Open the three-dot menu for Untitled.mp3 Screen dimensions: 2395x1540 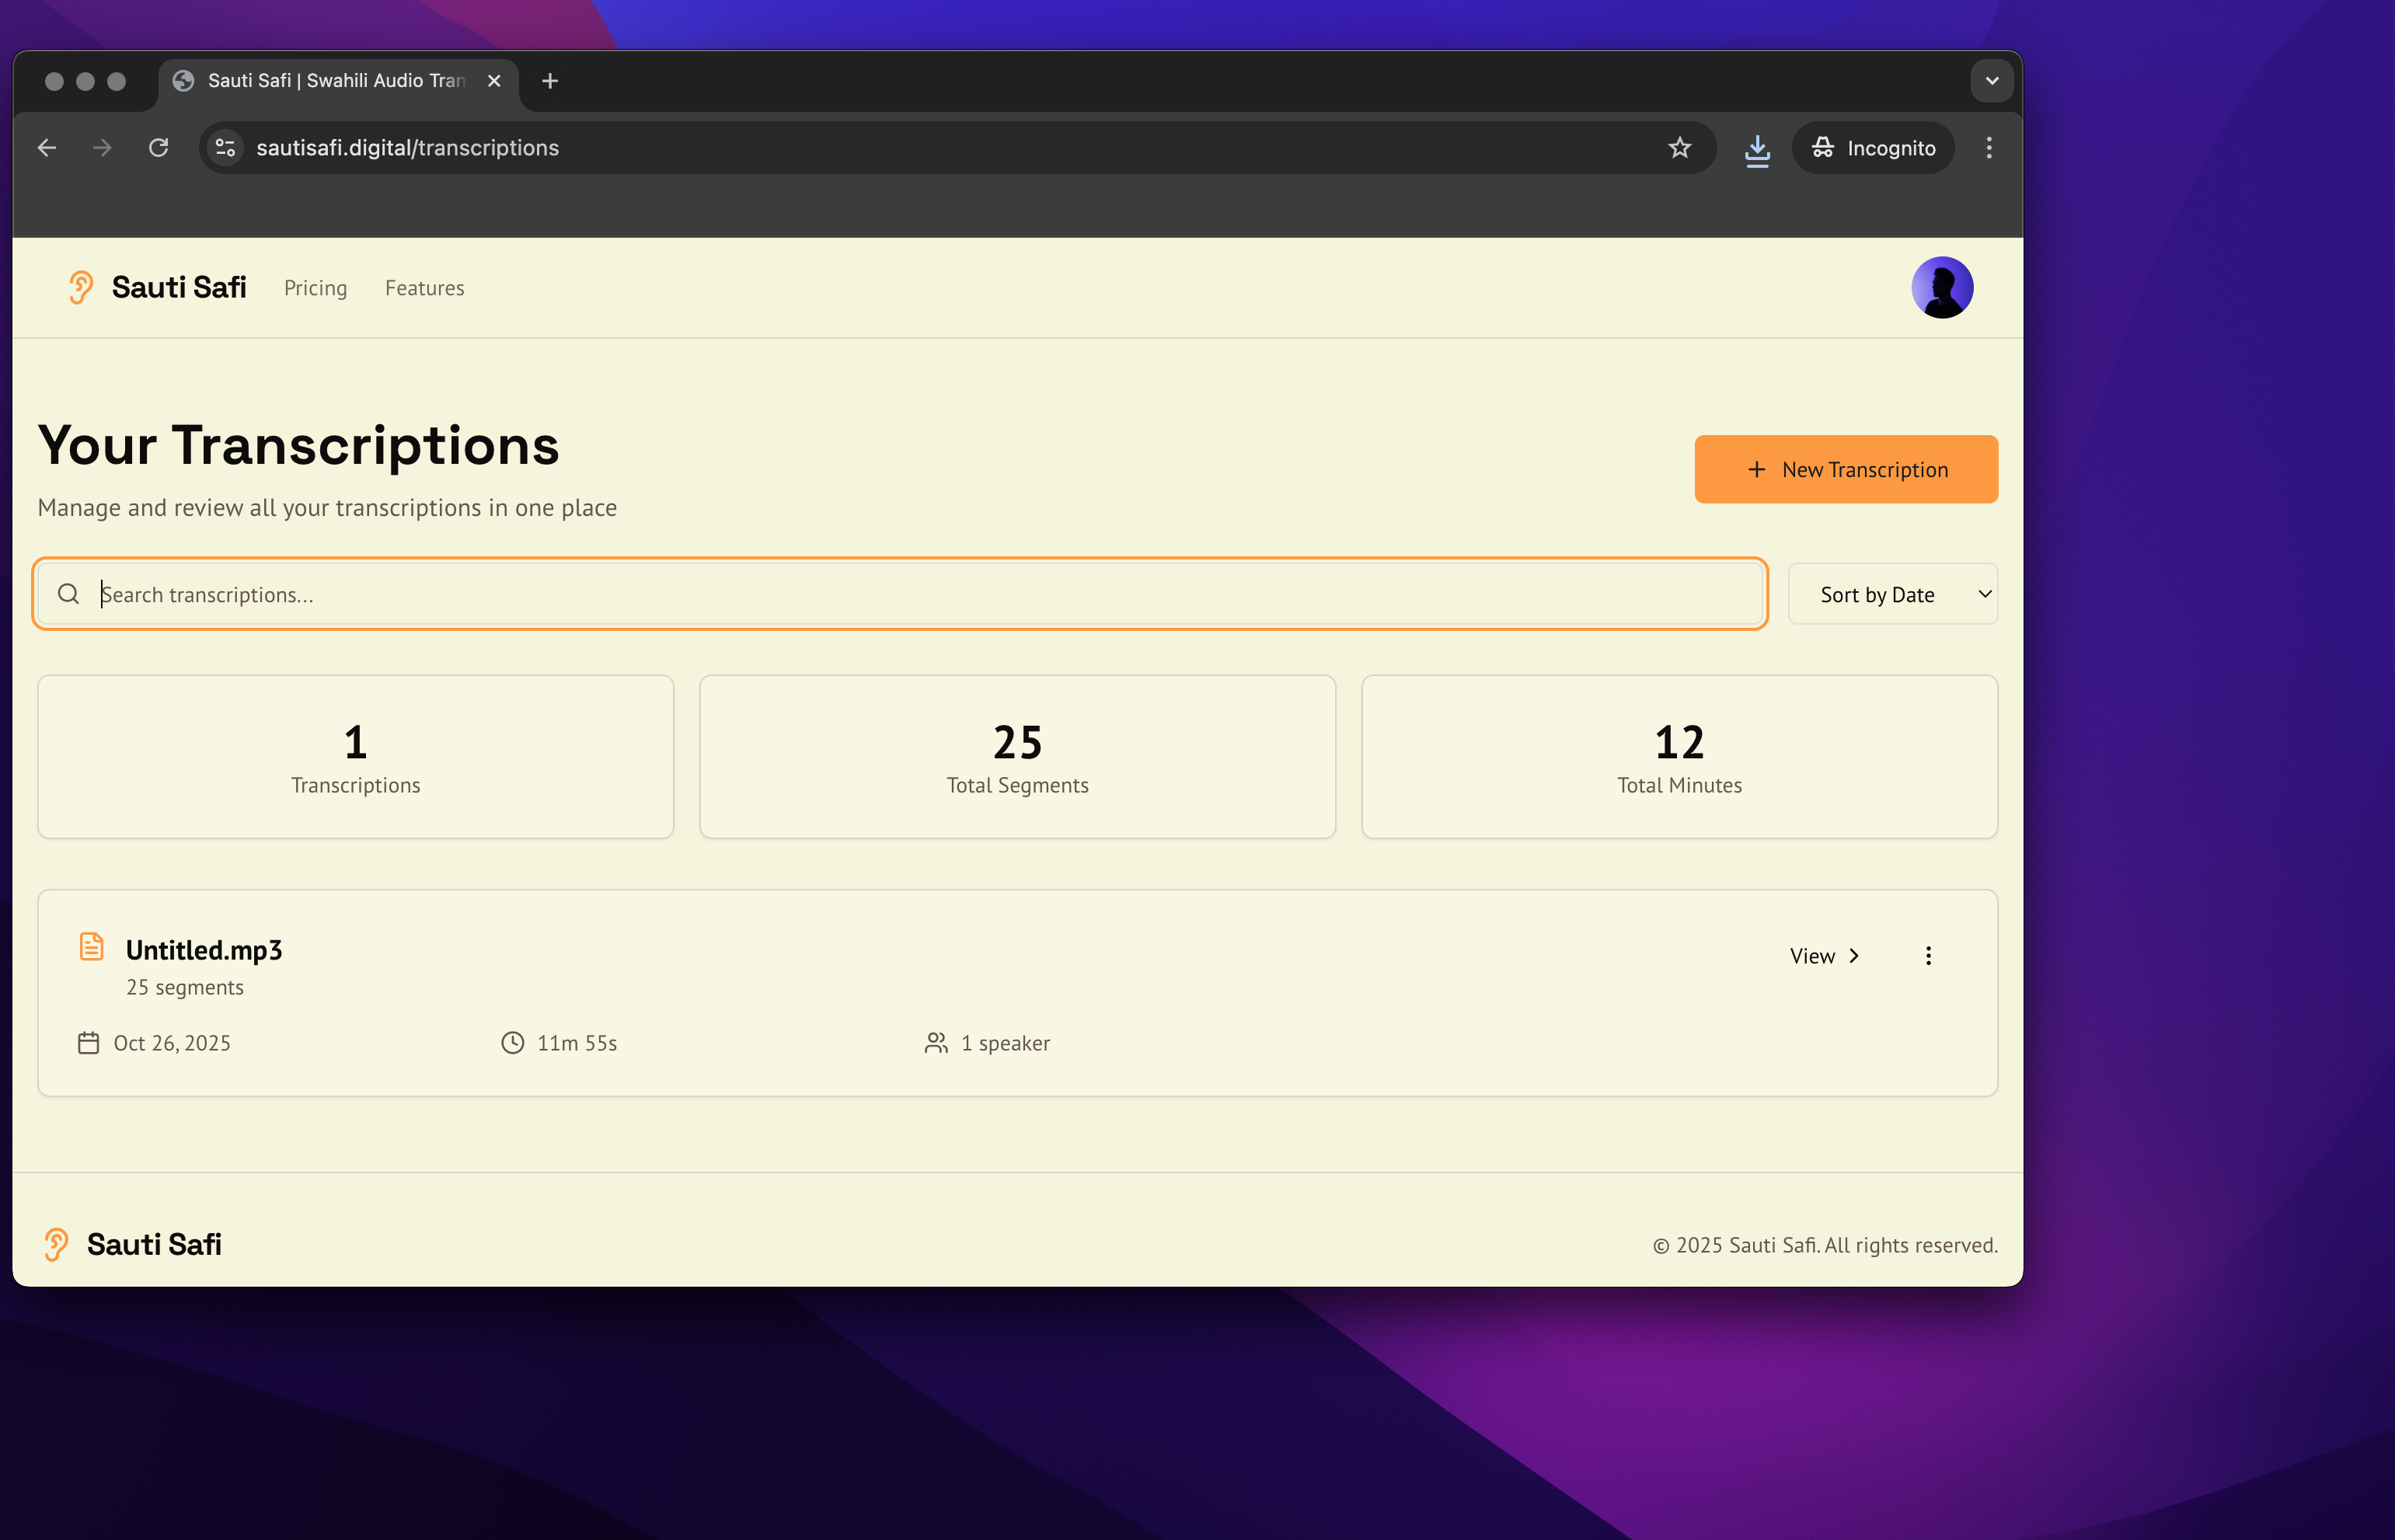(x=1928, y=956)
